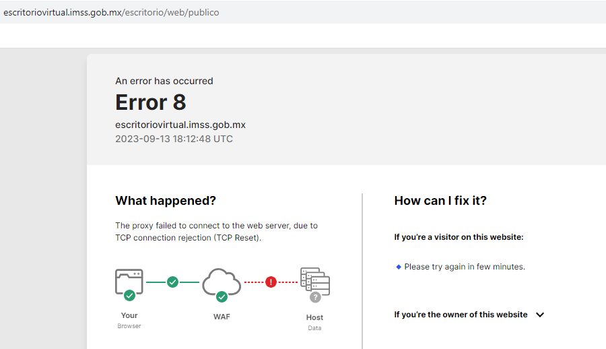Image resolution: width=606 pixels, height=349 pixels.
Task: Click the escritoriovirtual.imss.gob.mx domain under Error 8
Action: pyautogui.click(x=180, y=125)
